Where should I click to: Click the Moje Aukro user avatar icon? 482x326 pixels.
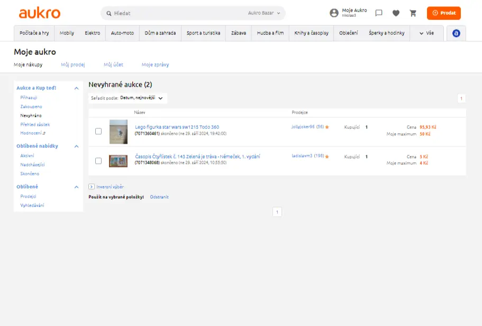pos(334,13)
